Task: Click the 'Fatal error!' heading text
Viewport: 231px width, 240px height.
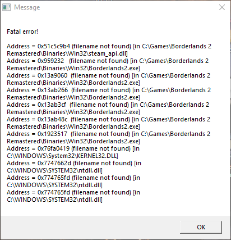Action: click(x=22, y=31)
